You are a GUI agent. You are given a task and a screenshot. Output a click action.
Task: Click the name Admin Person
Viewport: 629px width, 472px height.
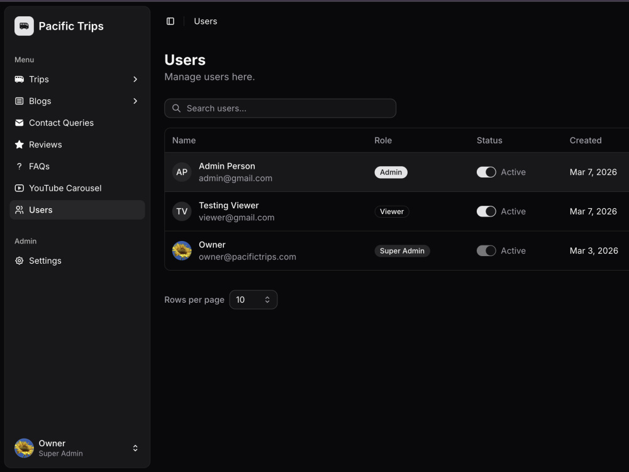227,166
